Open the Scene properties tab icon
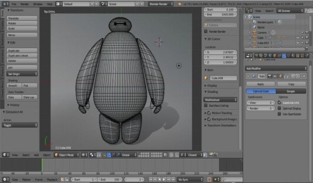The image size is (313, 183). [x=266, y=56]
